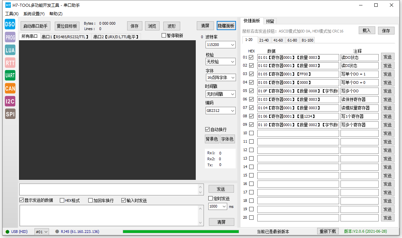Select the 41-60 page tab
The width and height of the screenshot is (402, 238).
point(278,40)
